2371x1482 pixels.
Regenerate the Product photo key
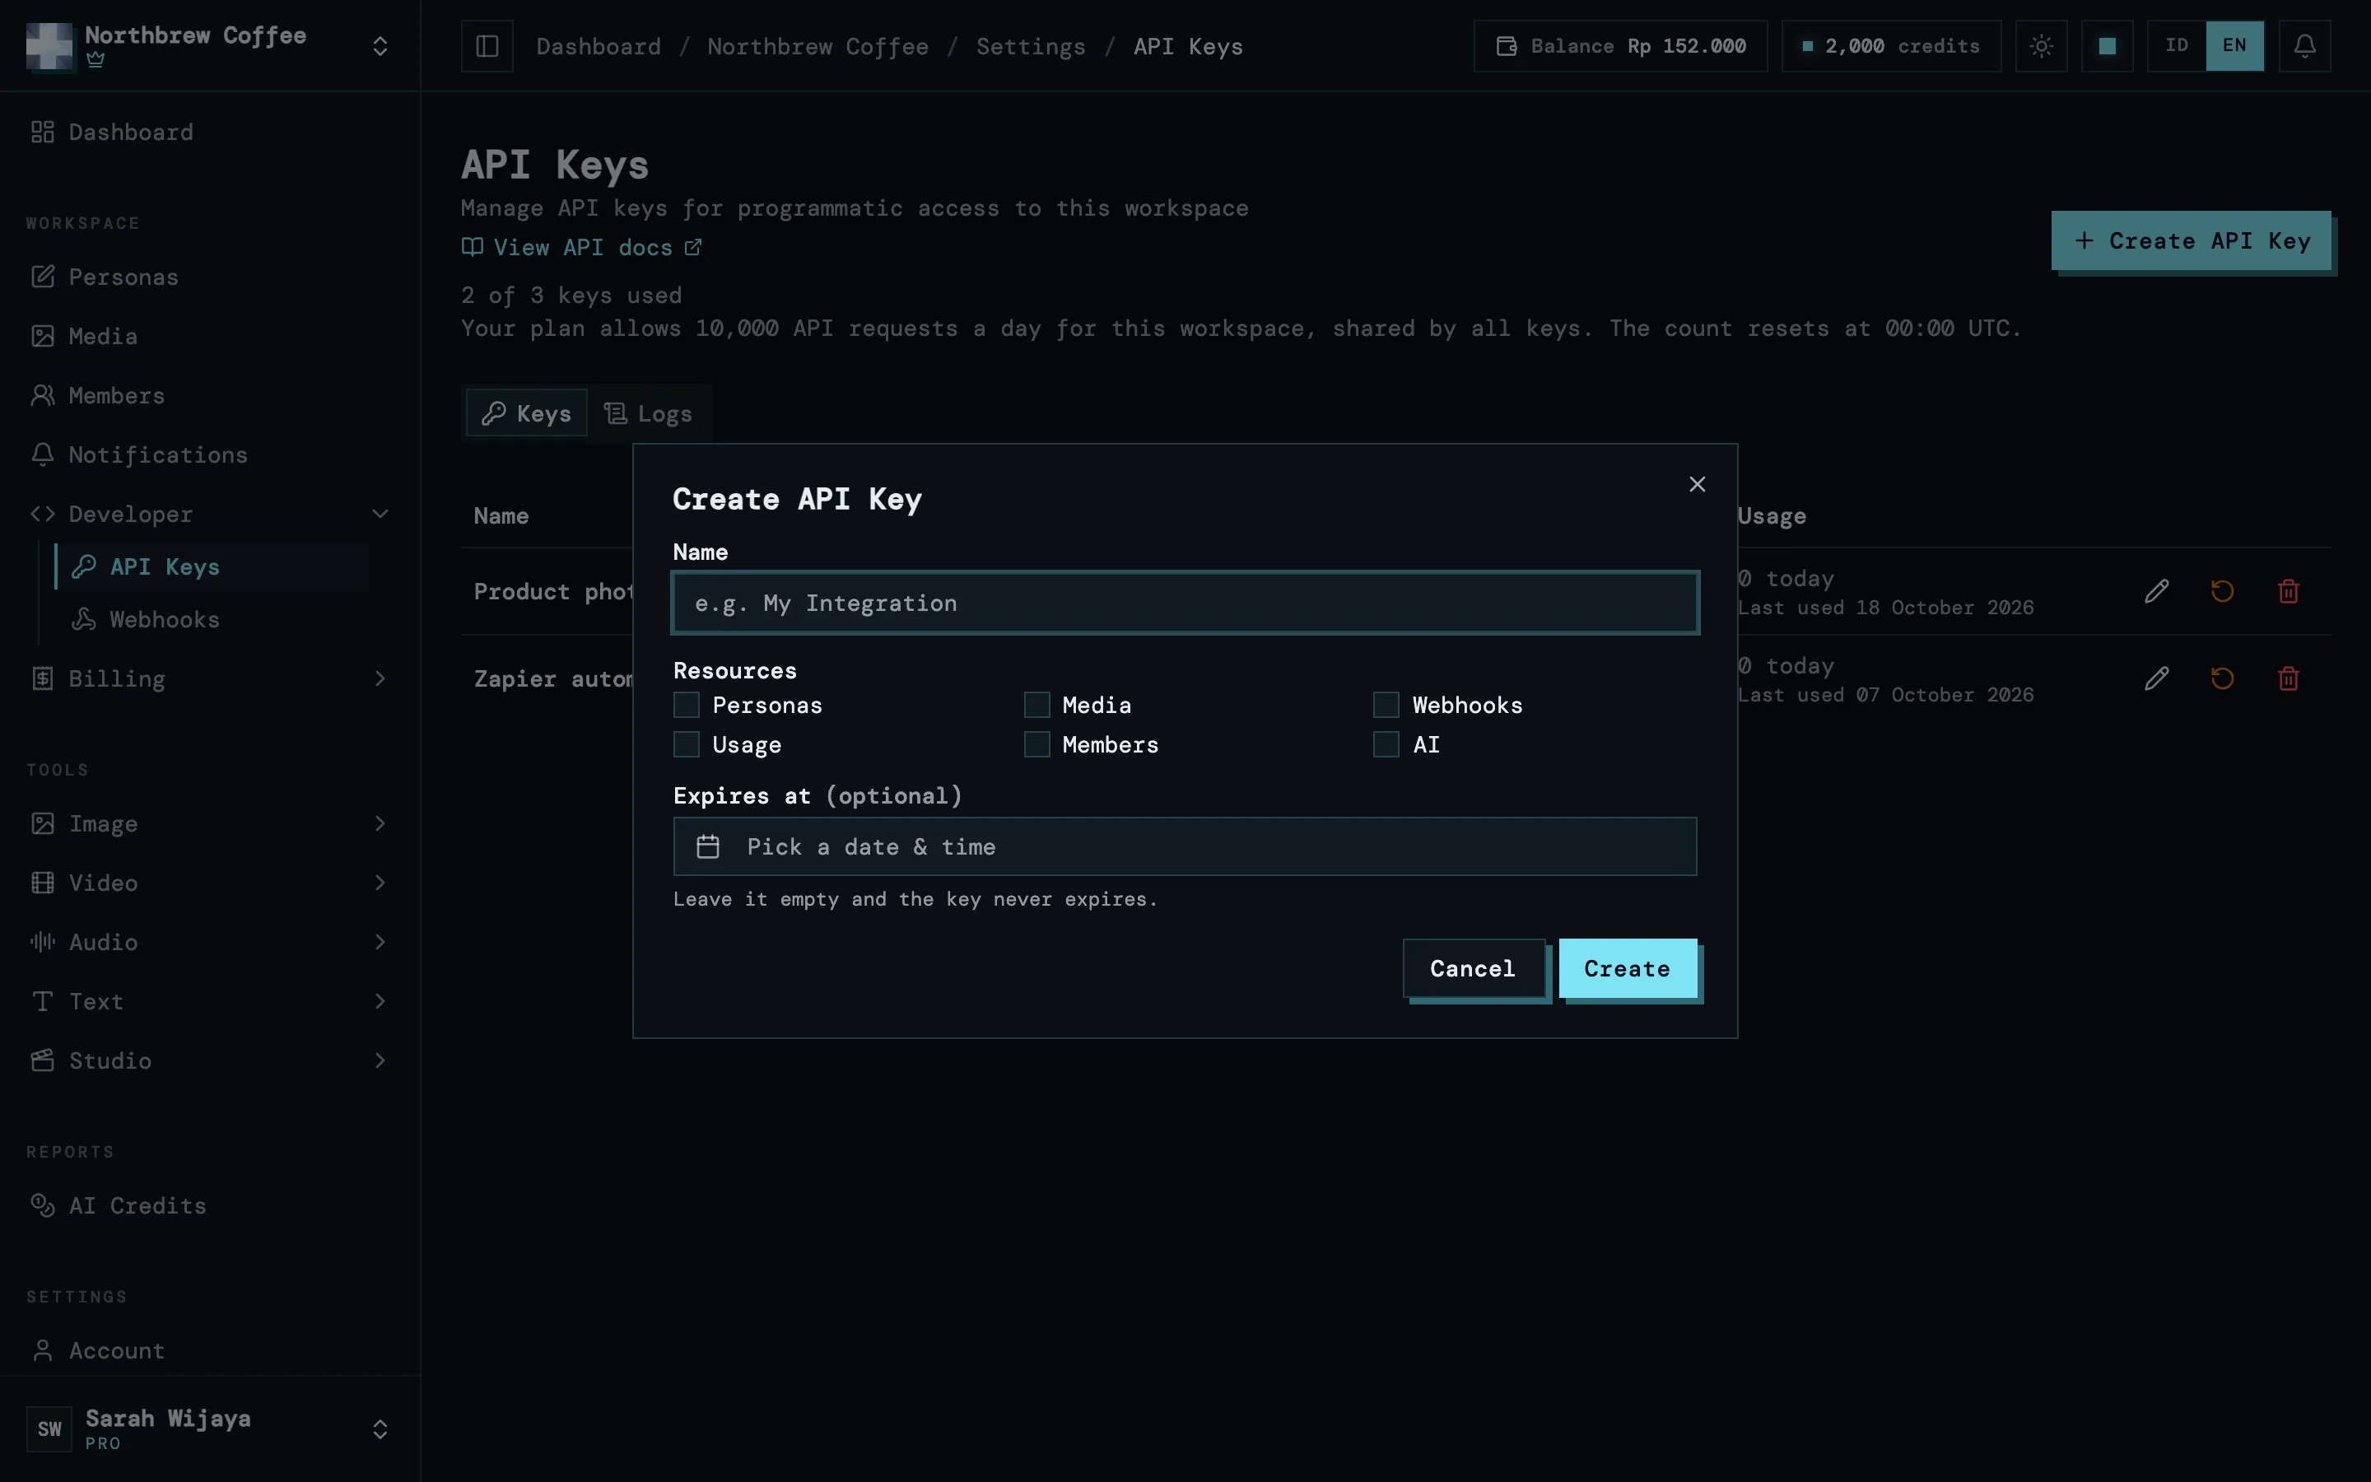point(2222,591)
